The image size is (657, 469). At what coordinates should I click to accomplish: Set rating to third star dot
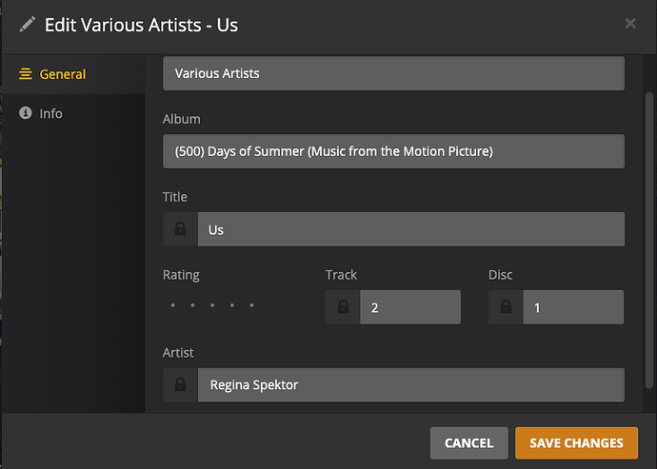212,306
